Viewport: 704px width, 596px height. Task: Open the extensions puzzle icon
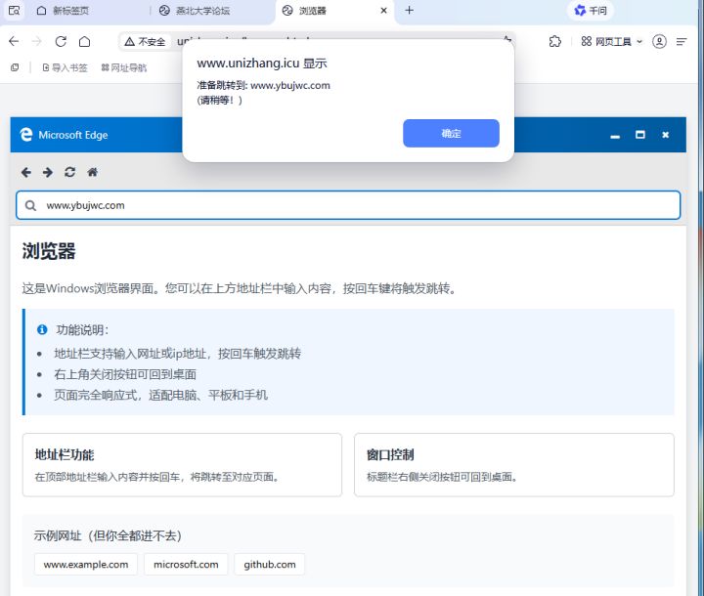click(555, 42)
